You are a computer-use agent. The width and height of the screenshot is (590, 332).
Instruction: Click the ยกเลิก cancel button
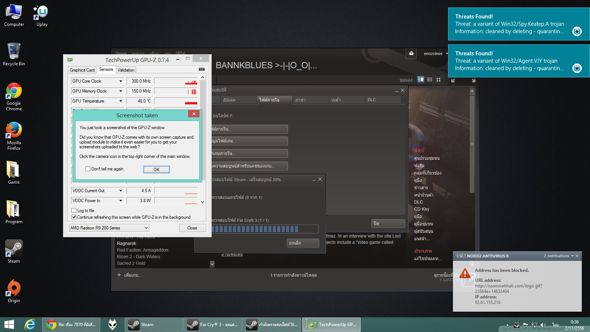point(303,243)
